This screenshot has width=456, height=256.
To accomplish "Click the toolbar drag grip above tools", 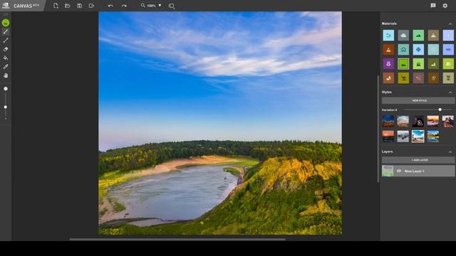I will click(6, 14).
